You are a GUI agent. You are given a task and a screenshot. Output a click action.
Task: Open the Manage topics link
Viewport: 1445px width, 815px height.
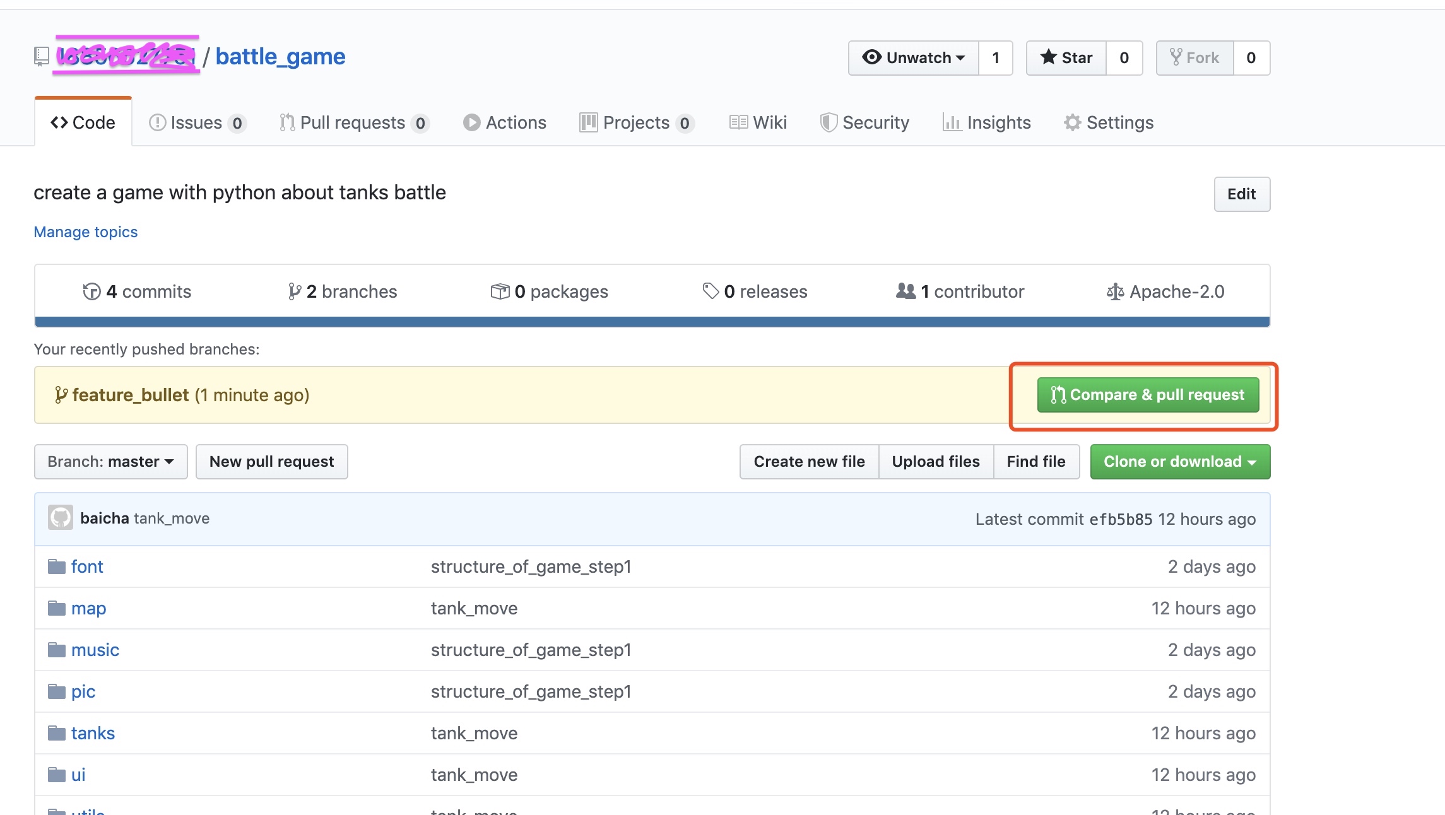click(x=85, y=232)
